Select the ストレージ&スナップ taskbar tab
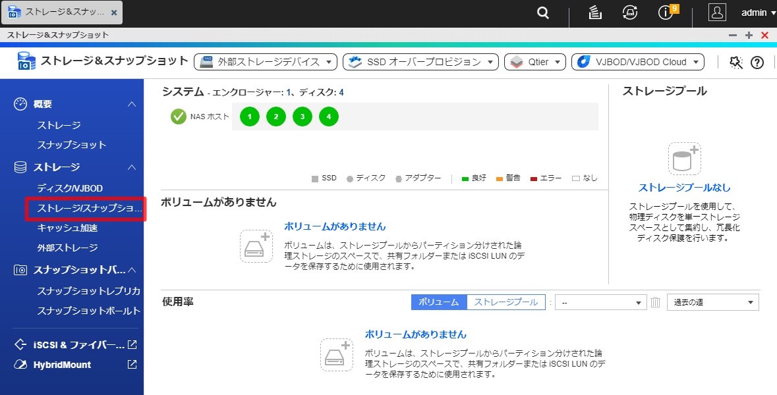This screenshot has width=777, height=395. coord(61,13)
